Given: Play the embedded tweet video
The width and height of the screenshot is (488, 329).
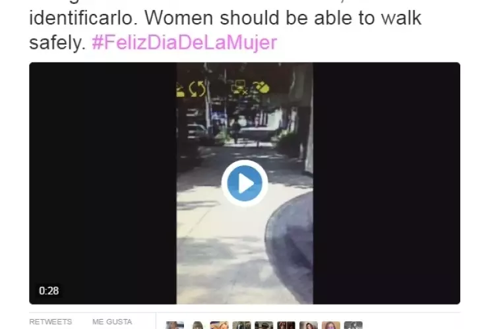Looking at the screenshot, I should click(245, 183).
